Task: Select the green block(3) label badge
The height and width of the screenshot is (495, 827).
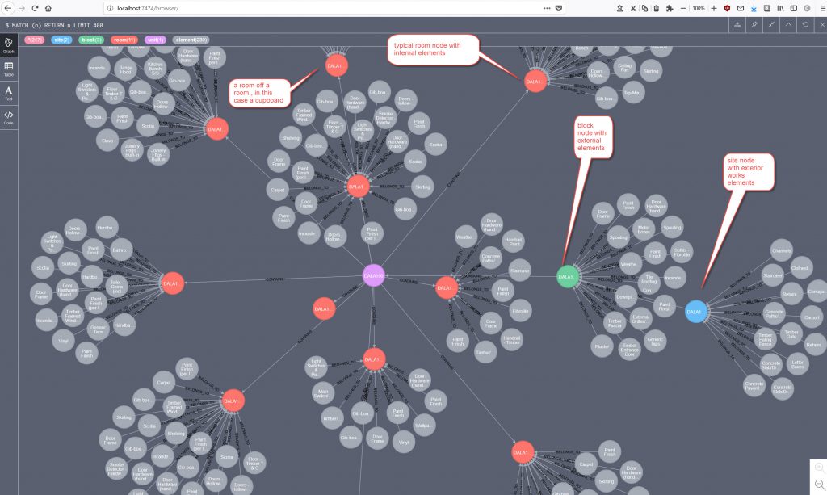Action: point(91,40)
